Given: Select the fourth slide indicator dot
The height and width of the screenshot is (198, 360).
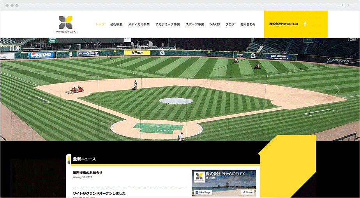Looking at the screenshot, I should click(x=165, y=130).
